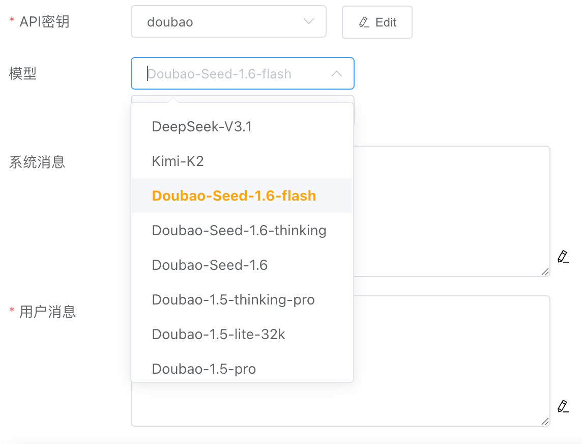
Task: Choose the Doubao-1.5-pro option
Action: 204,369
